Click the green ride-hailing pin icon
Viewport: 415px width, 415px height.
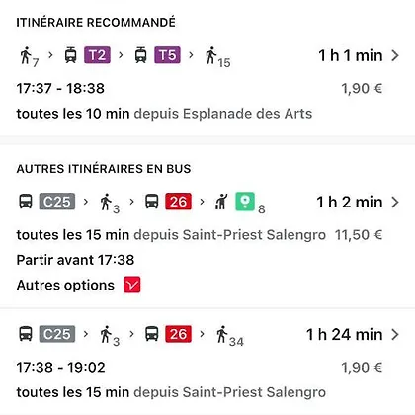point(245,202)
